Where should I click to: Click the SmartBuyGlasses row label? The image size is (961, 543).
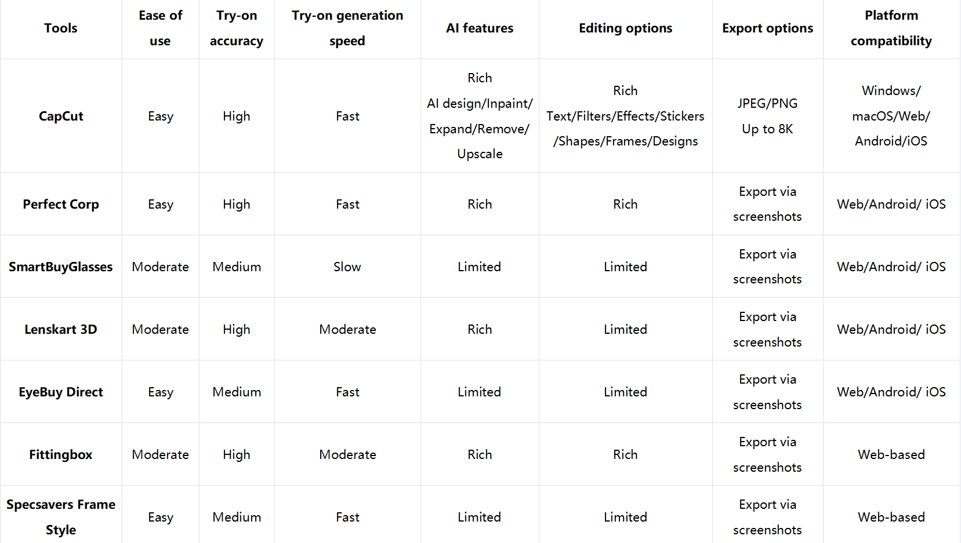[x=61, y=267]
